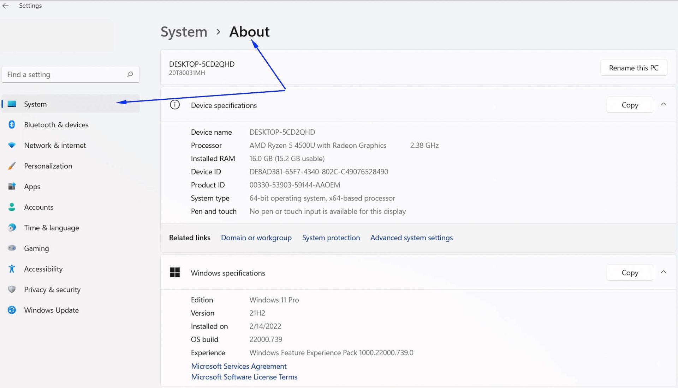This screenshot has height=388, width=678.
Task: Click the Installed on date 2/14/2022
Action: (265, 326)
